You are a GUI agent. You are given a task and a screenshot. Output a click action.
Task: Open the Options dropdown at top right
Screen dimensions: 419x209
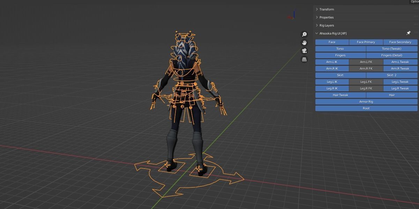tap(414, 2)
